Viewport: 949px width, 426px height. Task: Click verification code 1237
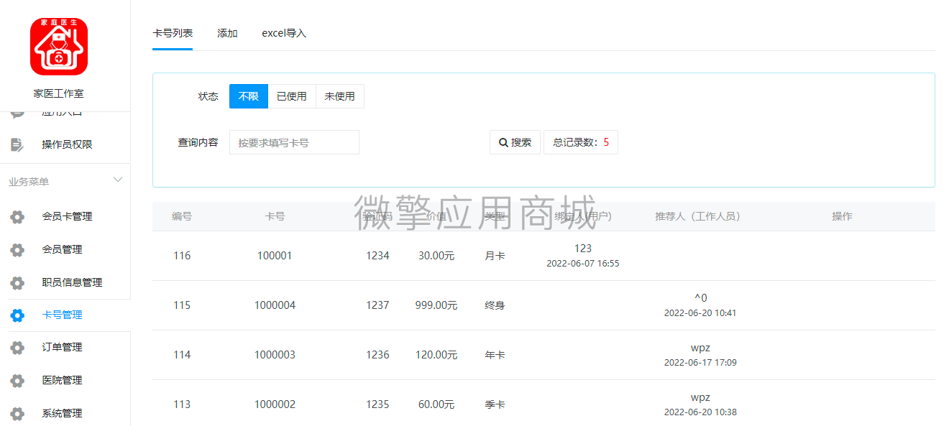click(x=377, y=305)
